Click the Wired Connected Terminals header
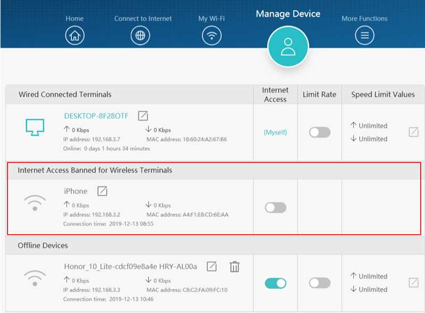This screenshot has height=313, width=425. [65, 94]
